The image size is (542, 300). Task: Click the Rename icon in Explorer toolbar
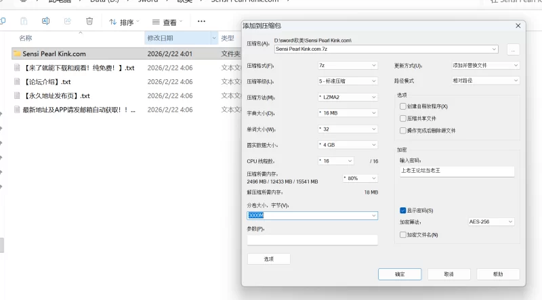click(x=44, y=22)
